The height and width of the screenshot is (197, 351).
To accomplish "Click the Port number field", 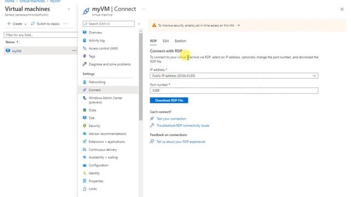I will pos(234,90).
